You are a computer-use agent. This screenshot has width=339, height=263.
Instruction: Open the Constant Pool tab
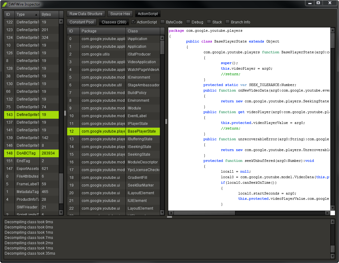pyautogui.click(x=82, y=22)
